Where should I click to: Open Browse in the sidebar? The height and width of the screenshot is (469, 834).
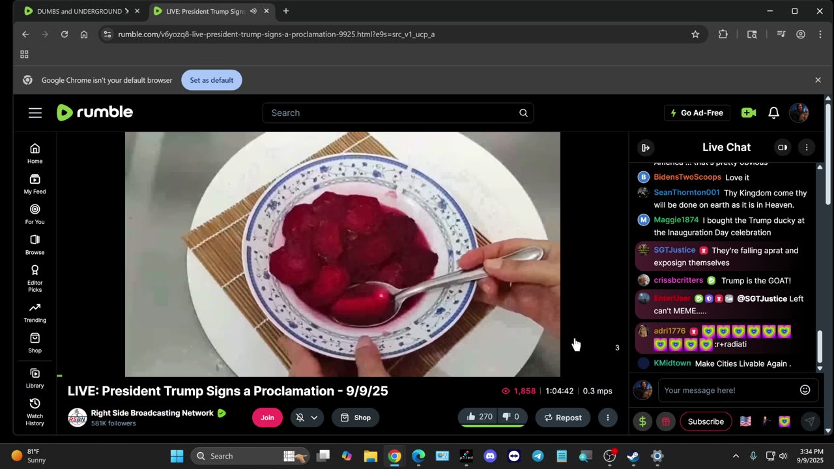(x=35, y=245)
